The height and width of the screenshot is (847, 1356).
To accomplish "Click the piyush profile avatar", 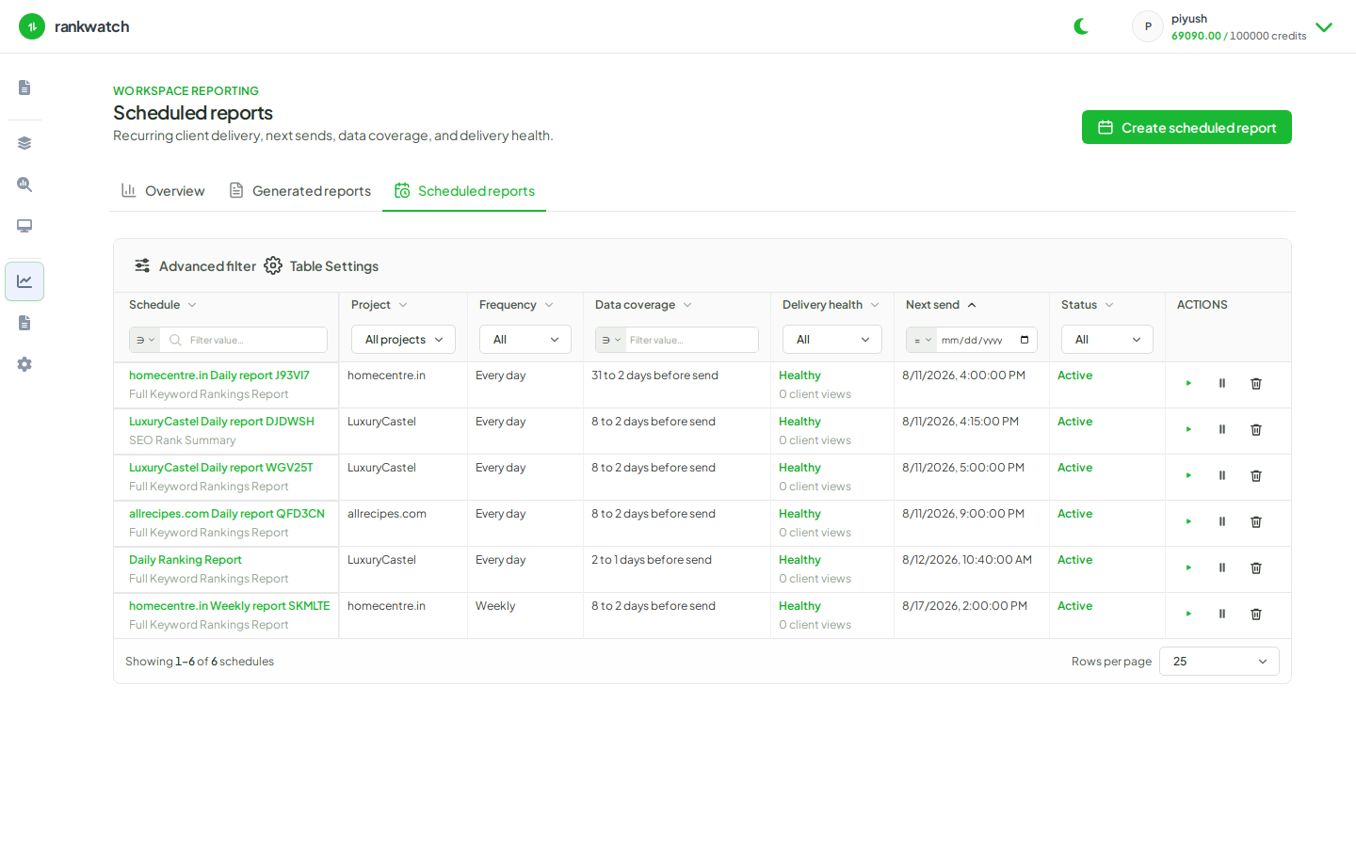I will [x=1148, y=26].
